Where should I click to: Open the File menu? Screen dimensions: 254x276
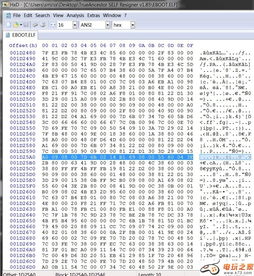click(17, 15)
